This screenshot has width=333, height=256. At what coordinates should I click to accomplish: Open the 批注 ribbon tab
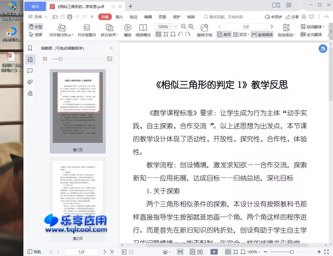pyautogui.click(x=134, y=17)
